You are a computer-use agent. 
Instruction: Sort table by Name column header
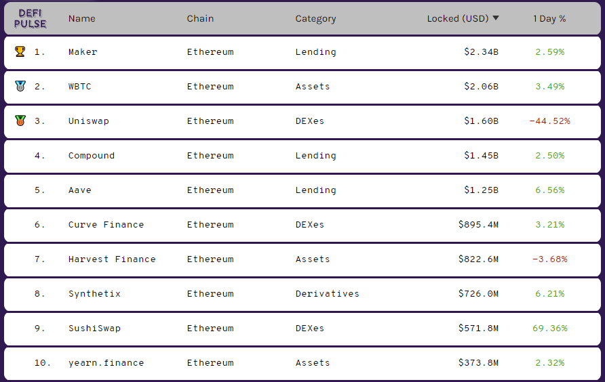point(82,18)
